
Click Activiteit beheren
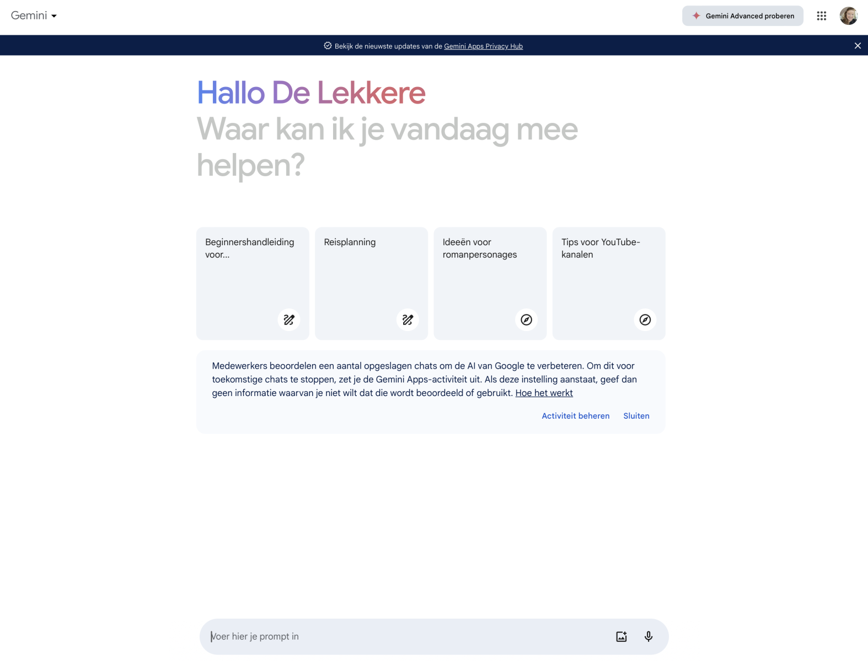coord(575,416)
